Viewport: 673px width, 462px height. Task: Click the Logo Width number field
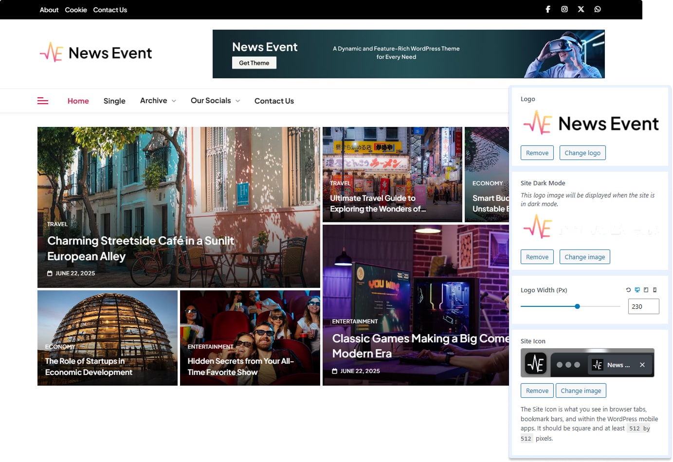click(643, 306)
